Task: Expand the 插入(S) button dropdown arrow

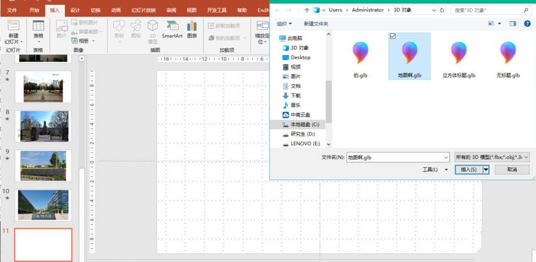Action: (486, 170)
